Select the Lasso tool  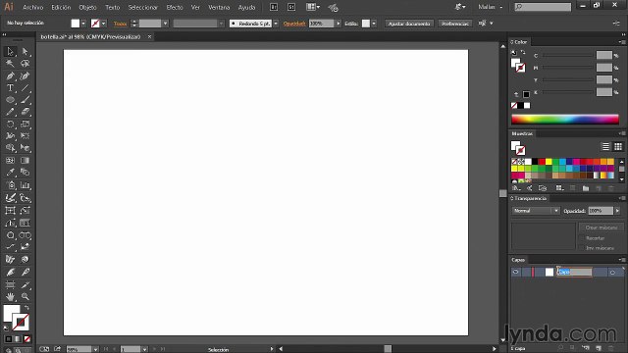[25, 64]
